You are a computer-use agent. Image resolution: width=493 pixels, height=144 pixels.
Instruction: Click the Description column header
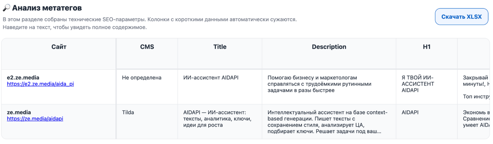click(329, 47)
